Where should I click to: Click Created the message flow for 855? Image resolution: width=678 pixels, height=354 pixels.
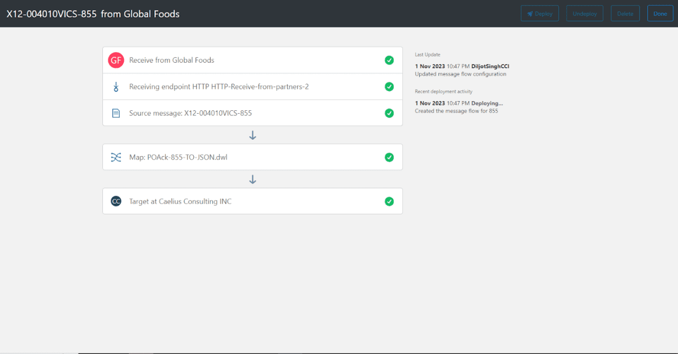(457, 111)
